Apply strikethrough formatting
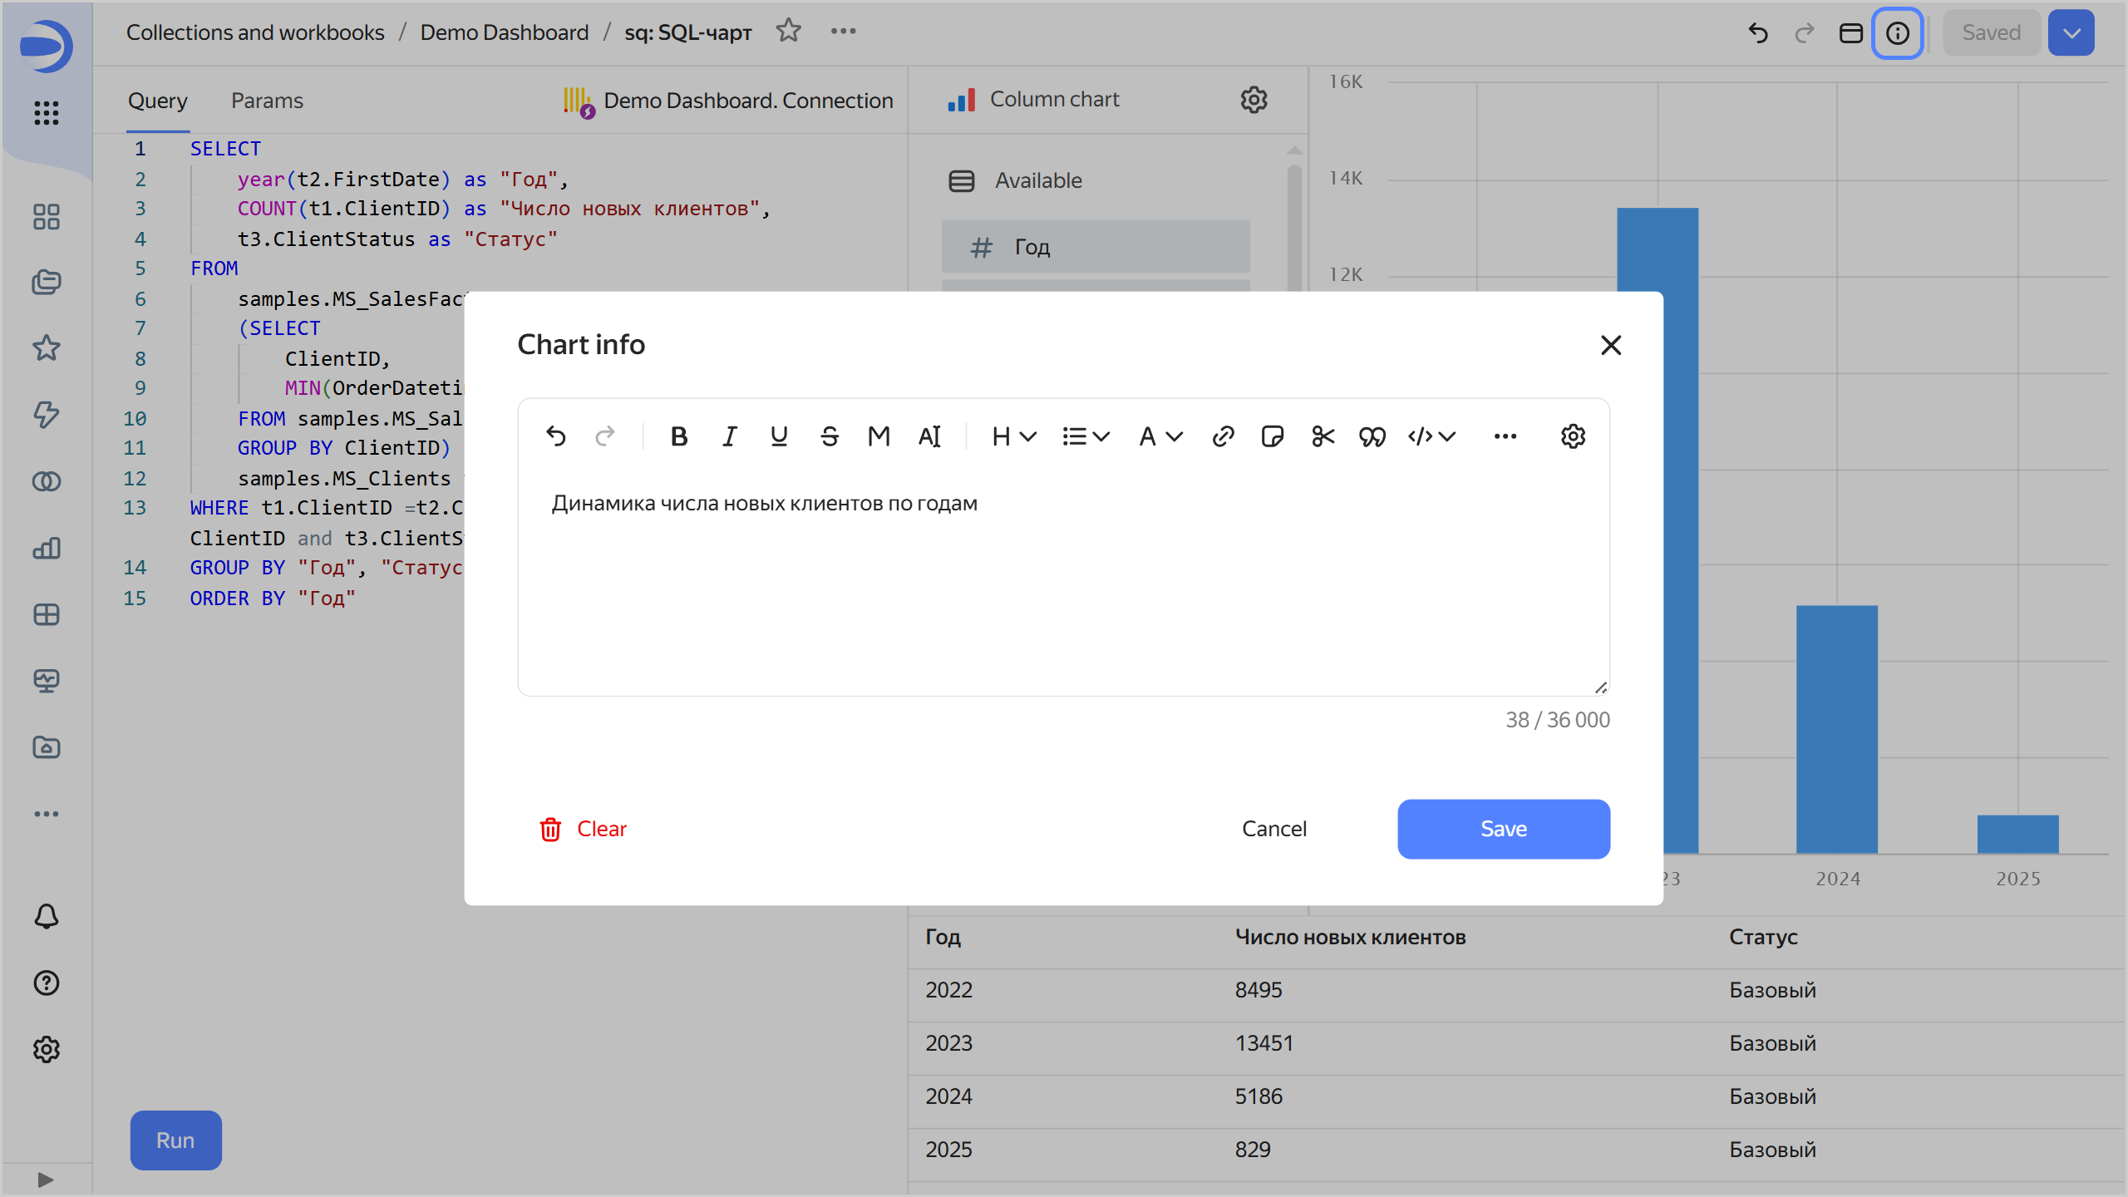Screen dimensions: 2128x1197 pyautogui.click(x=829, y=436)
